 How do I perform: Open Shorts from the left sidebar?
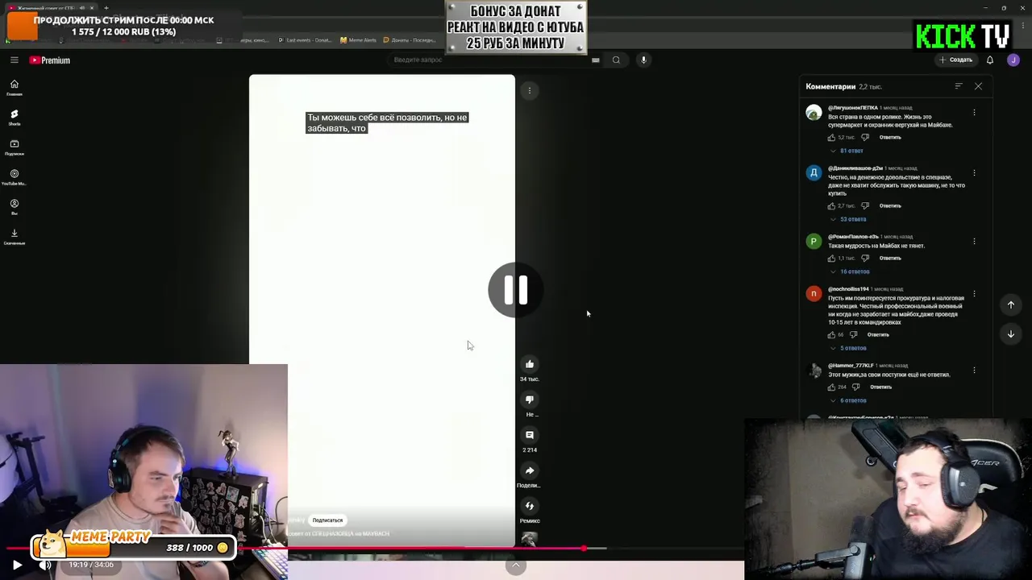pos(15,118)
